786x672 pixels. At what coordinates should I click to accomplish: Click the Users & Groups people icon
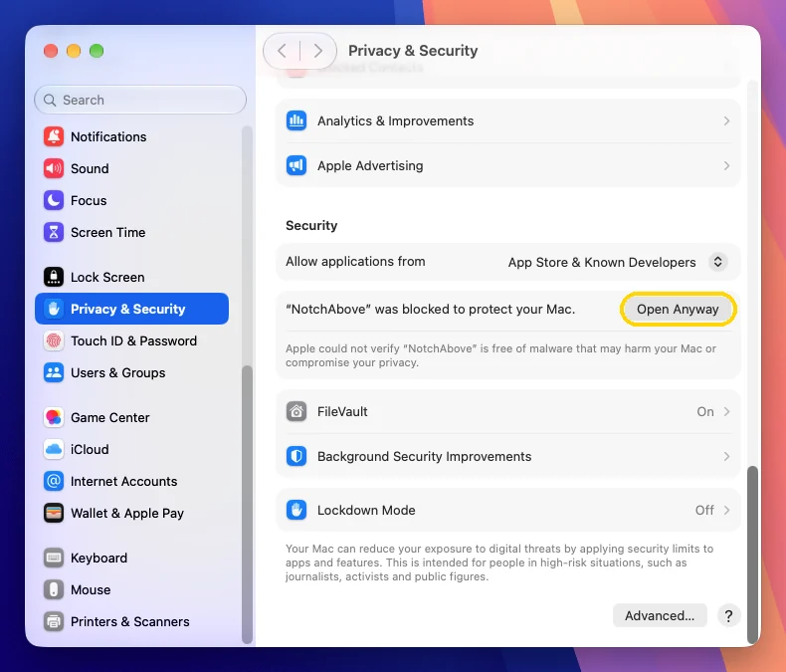tap(54, 372)
